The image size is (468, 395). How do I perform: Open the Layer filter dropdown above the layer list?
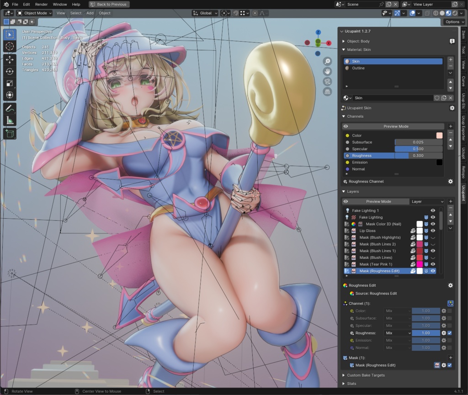click(x=427, y=201)
